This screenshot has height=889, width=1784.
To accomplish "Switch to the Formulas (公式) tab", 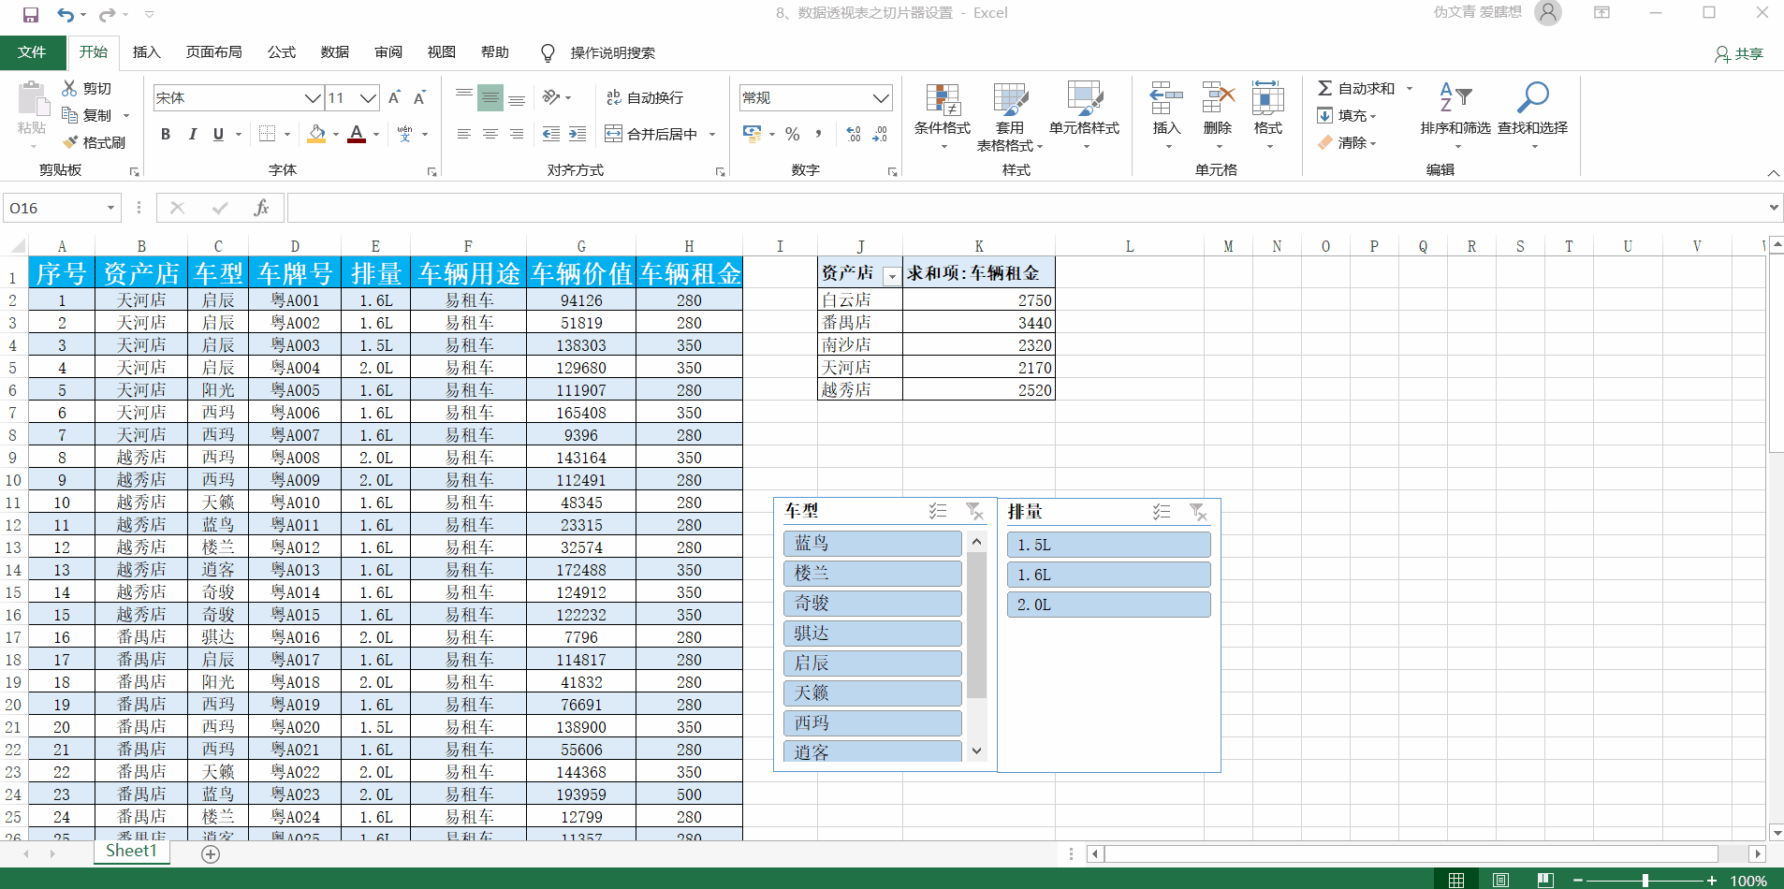I will [x=282, y=52].
